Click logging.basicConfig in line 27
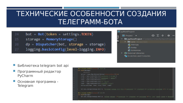The height and width of the screenshot is (103, 183). click(45, 49)
